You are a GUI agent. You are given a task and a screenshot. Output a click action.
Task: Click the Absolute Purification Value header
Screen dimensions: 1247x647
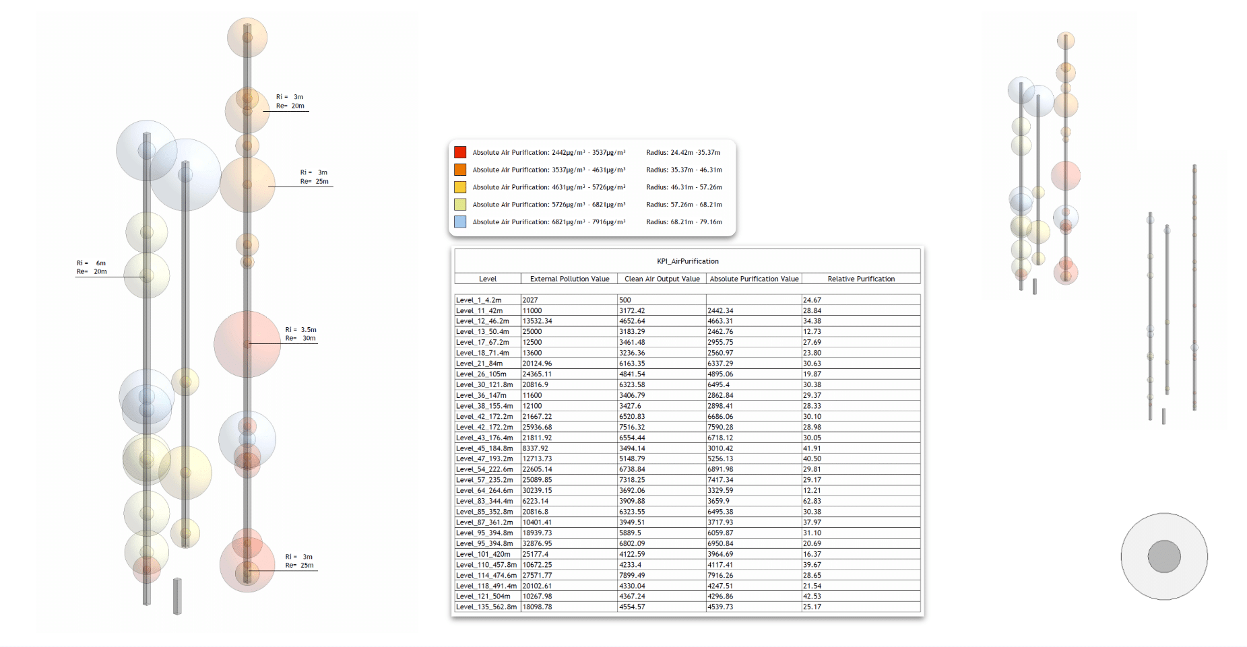pyautogui.click(x=754, y=279)
